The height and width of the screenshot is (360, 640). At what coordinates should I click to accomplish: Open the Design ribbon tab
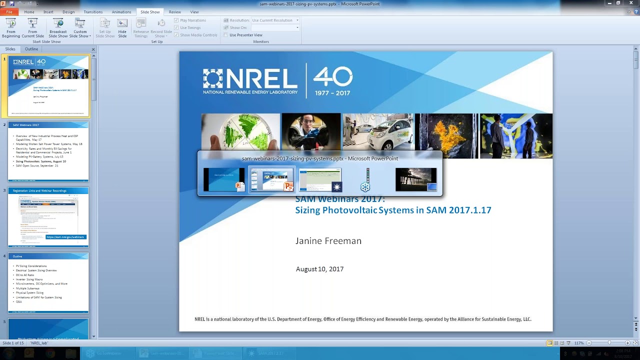[x=68, y=12]
